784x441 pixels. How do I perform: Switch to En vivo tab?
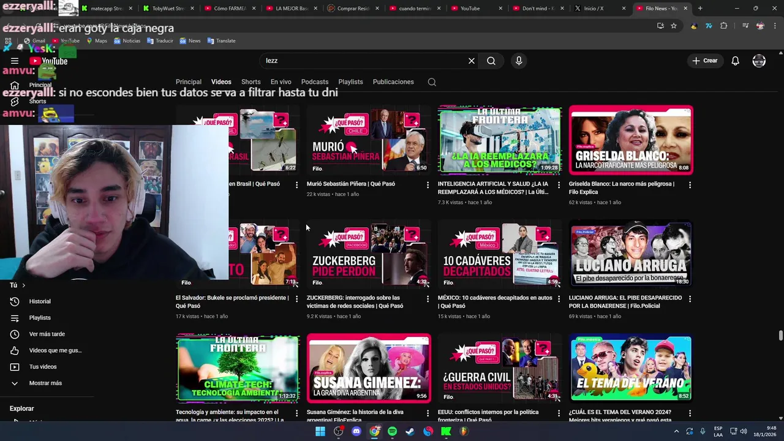pyautogui.click(x=281, y=82)
